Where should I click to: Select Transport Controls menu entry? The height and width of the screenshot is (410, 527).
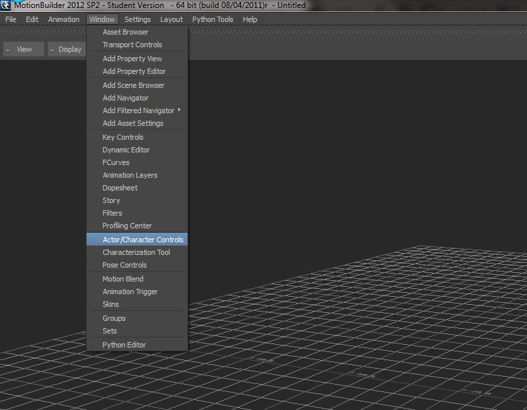tap(137, 45)
